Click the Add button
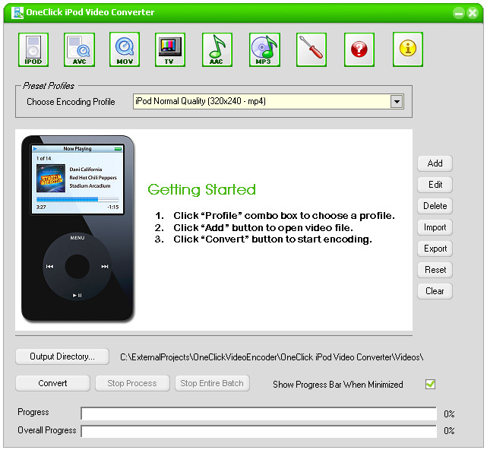 point(435,163)
